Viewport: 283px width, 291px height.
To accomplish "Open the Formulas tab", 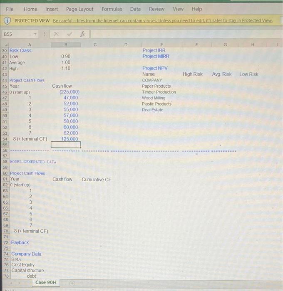I will click(x=112, y=9).
